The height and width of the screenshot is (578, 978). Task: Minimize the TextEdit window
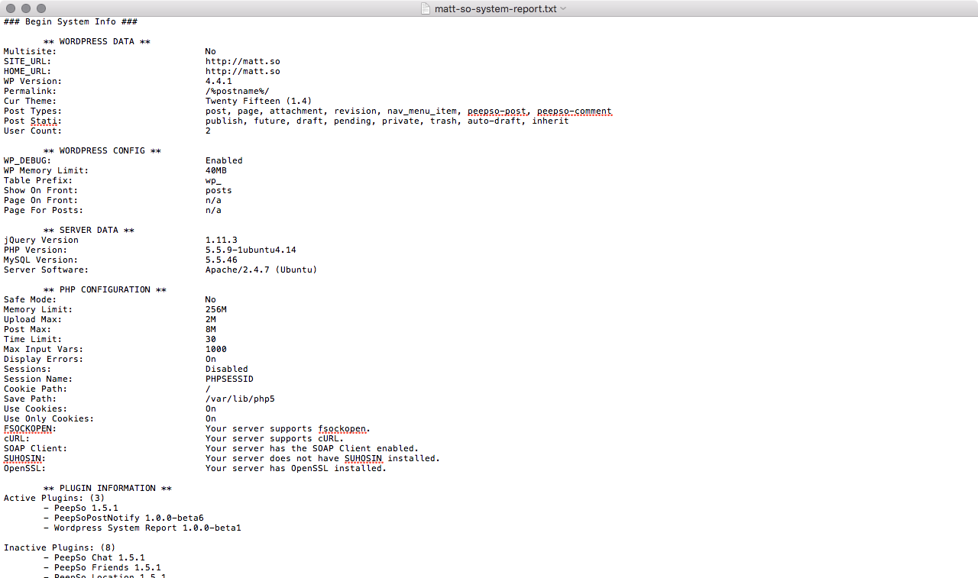coord(26,8)
